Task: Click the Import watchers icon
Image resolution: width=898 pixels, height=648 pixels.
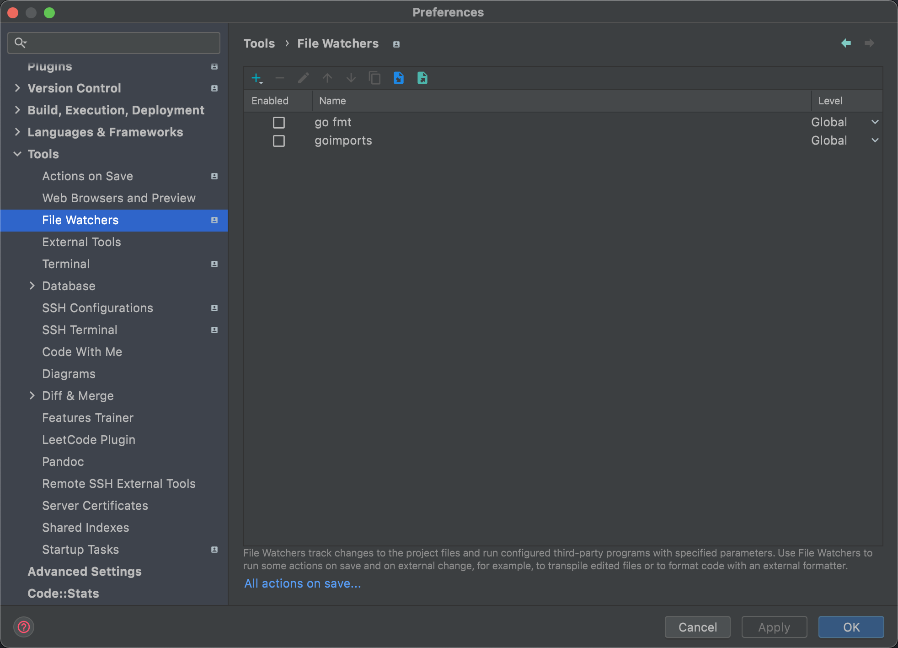Action: [399, 78]
